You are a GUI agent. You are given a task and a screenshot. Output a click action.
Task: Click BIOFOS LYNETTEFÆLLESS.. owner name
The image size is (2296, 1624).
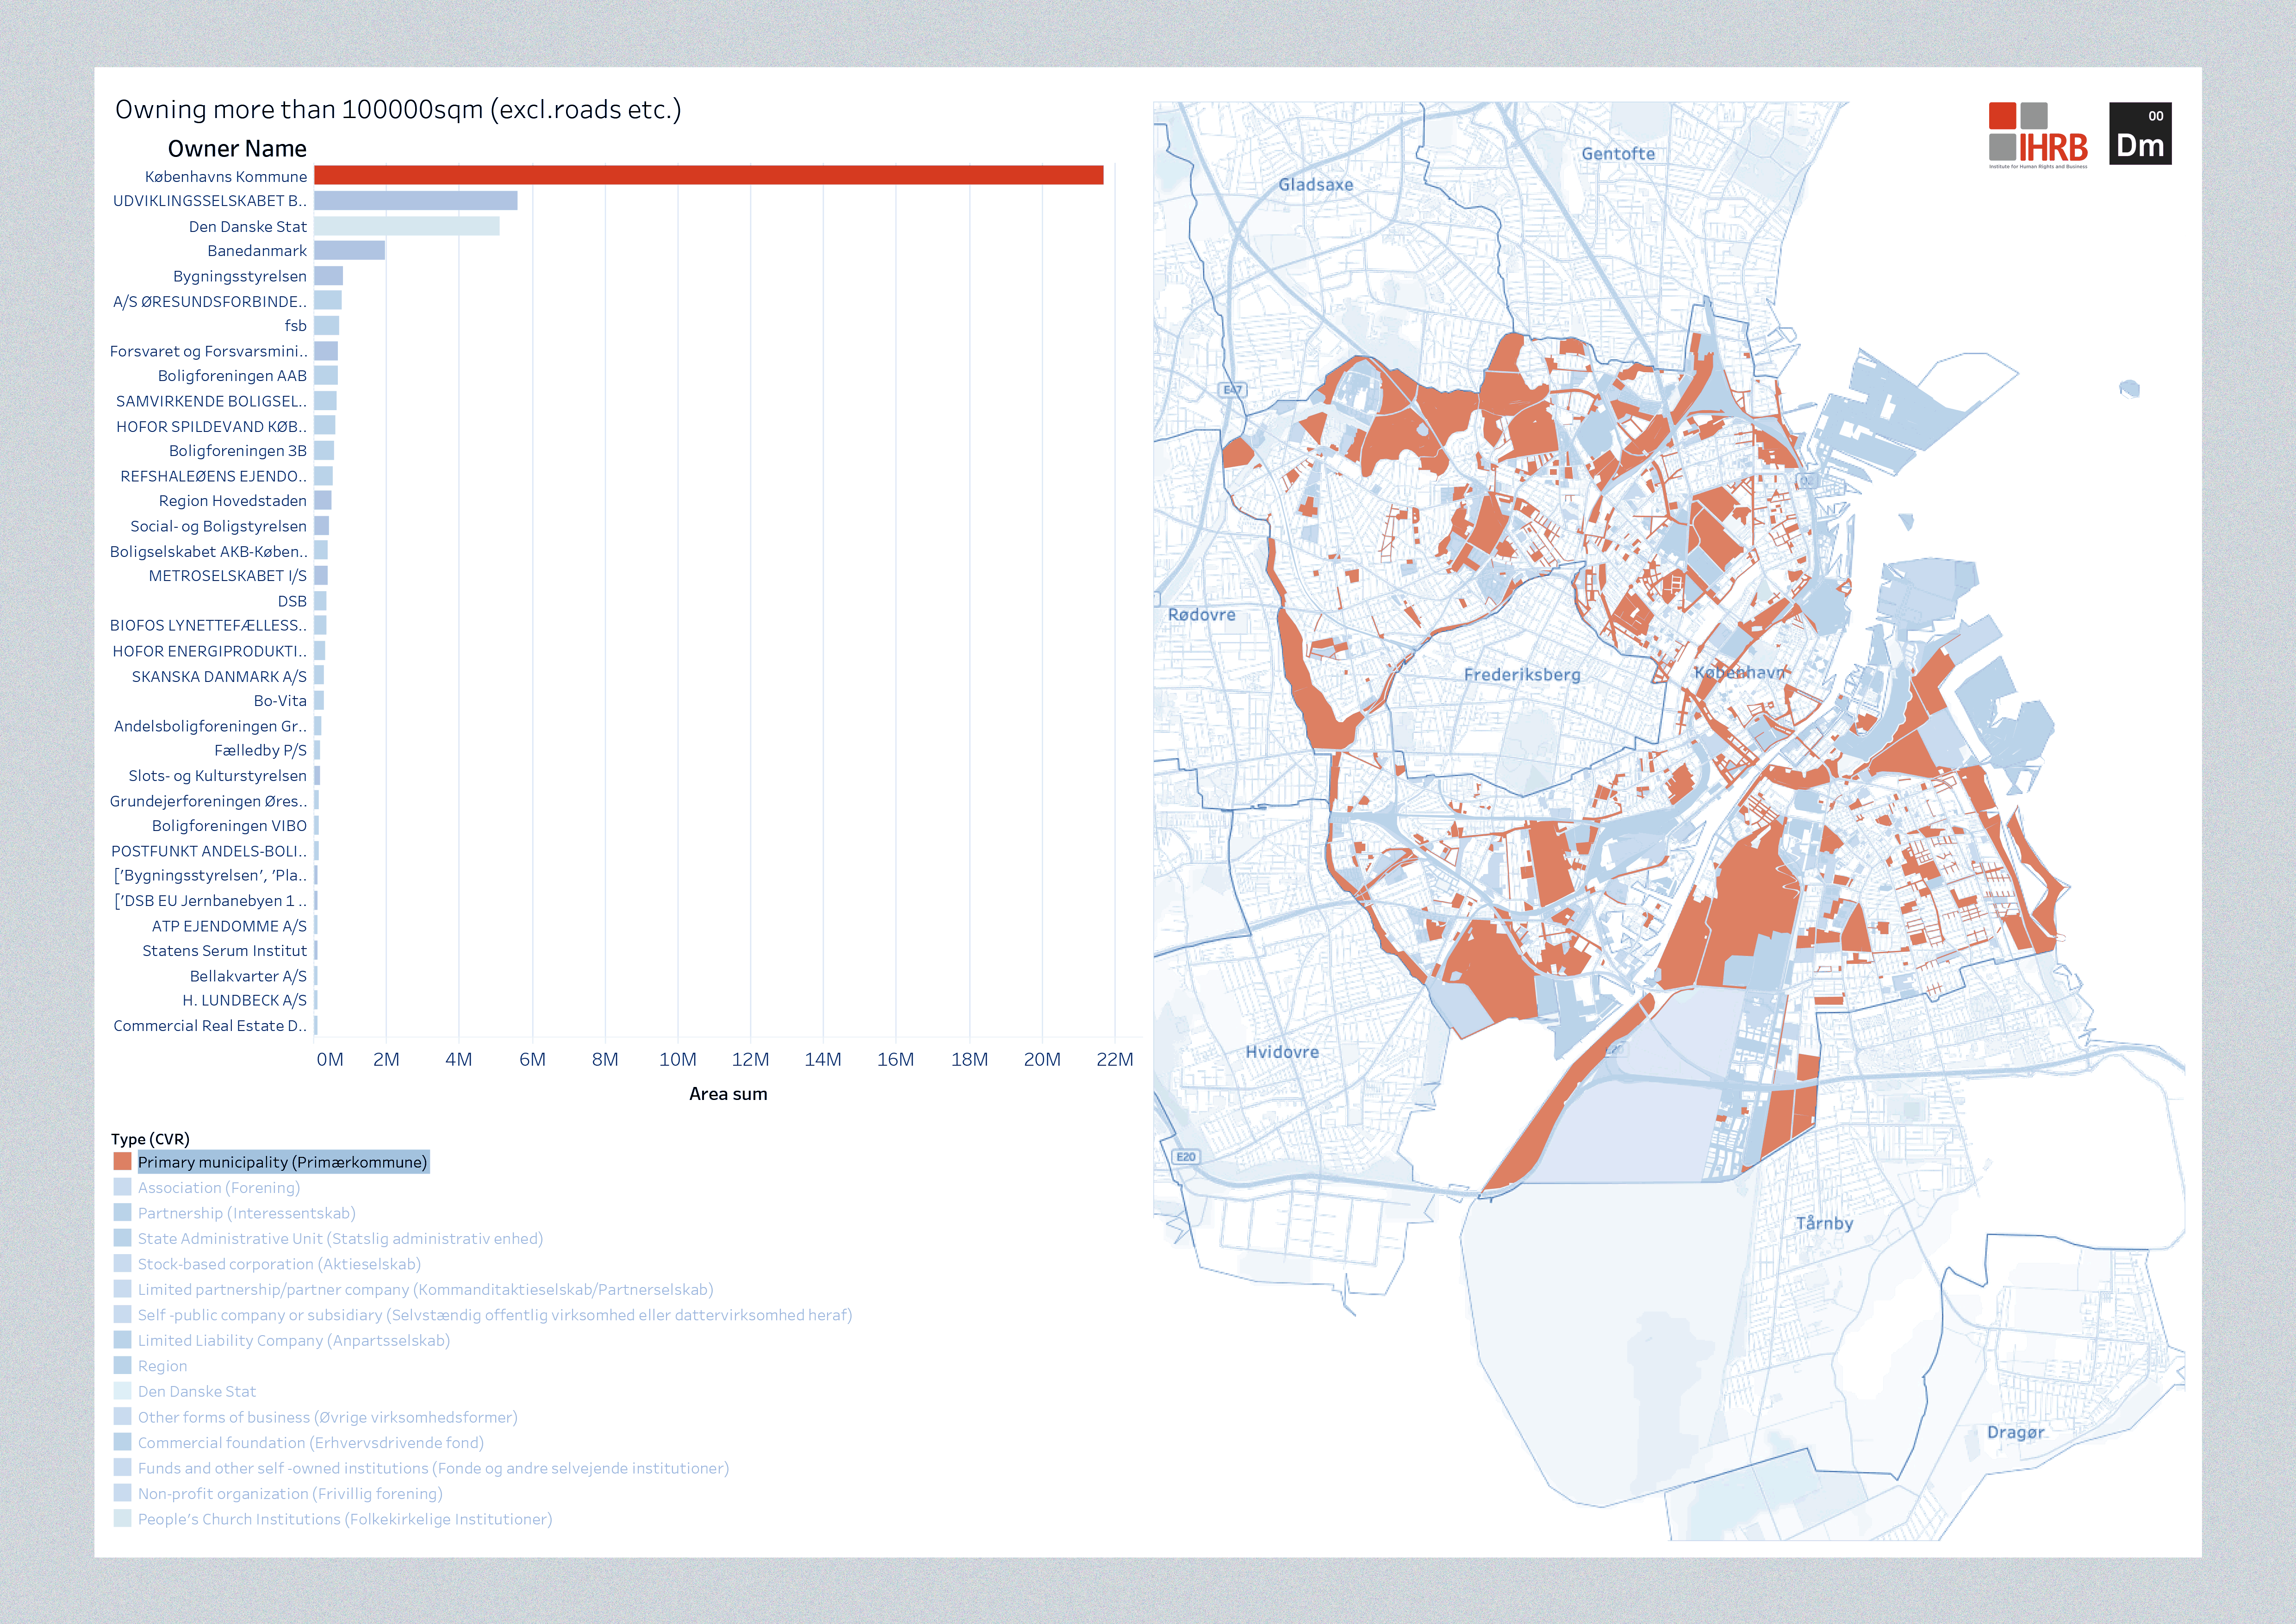(209, 625)
